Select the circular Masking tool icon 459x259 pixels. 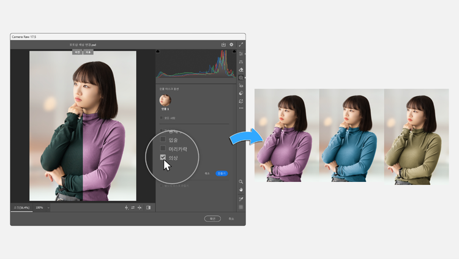241,78
